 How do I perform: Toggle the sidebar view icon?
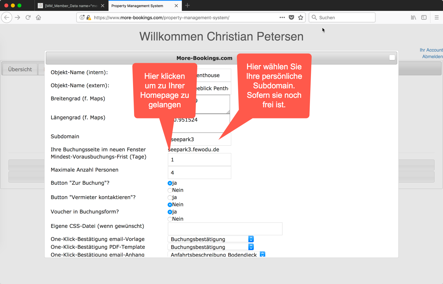424,18
